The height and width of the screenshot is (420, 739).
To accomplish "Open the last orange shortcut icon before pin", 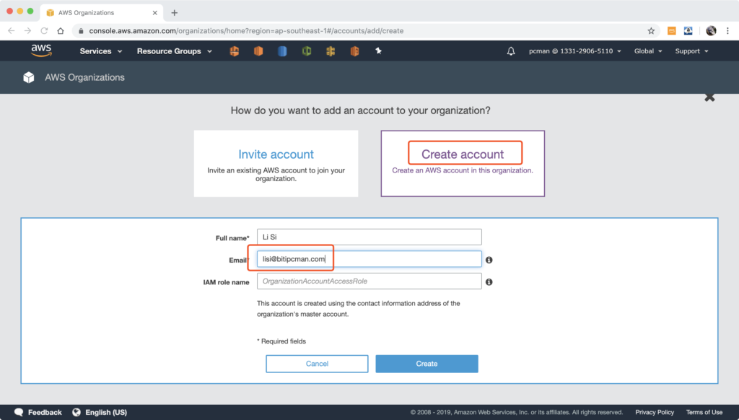I will coord(354,51).
